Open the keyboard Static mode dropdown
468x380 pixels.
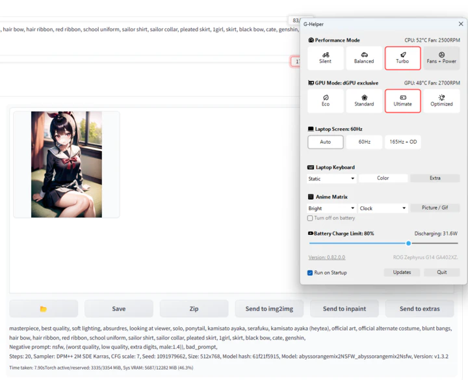[331, 179]
